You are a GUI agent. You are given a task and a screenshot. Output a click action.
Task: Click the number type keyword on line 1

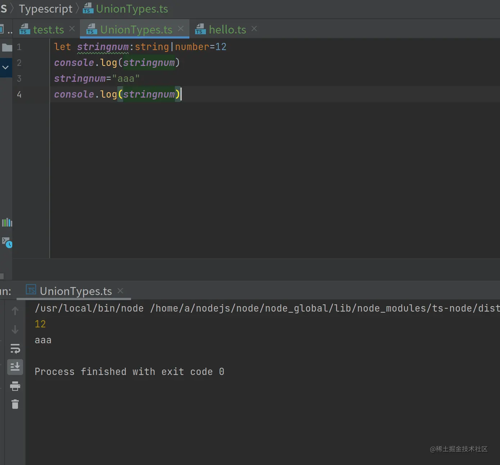click(x=192, y=47)
